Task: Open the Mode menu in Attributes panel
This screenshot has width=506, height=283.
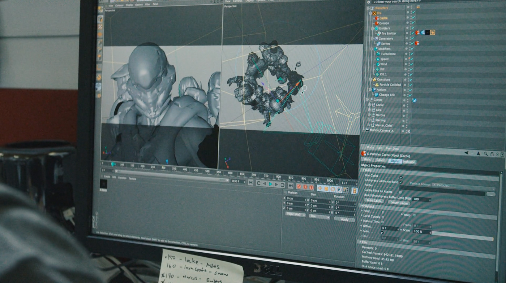Action: (370, 148)
